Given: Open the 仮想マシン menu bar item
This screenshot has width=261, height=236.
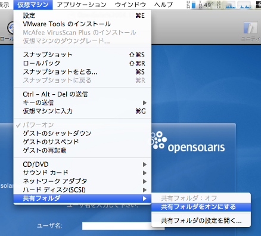Looking at the screenshot, I should click(33, 5).
